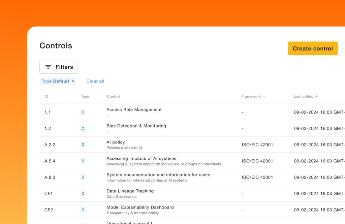Click the C type badge for 1.2

click(83, 128)
